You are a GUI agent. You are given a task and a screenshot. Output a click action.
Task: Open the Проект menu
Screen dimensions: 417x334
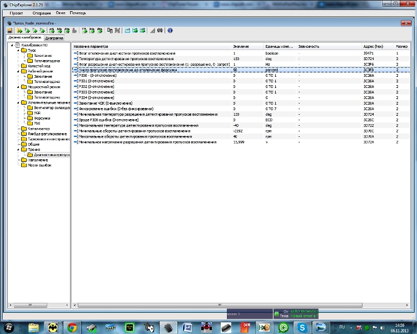point(16,12)
